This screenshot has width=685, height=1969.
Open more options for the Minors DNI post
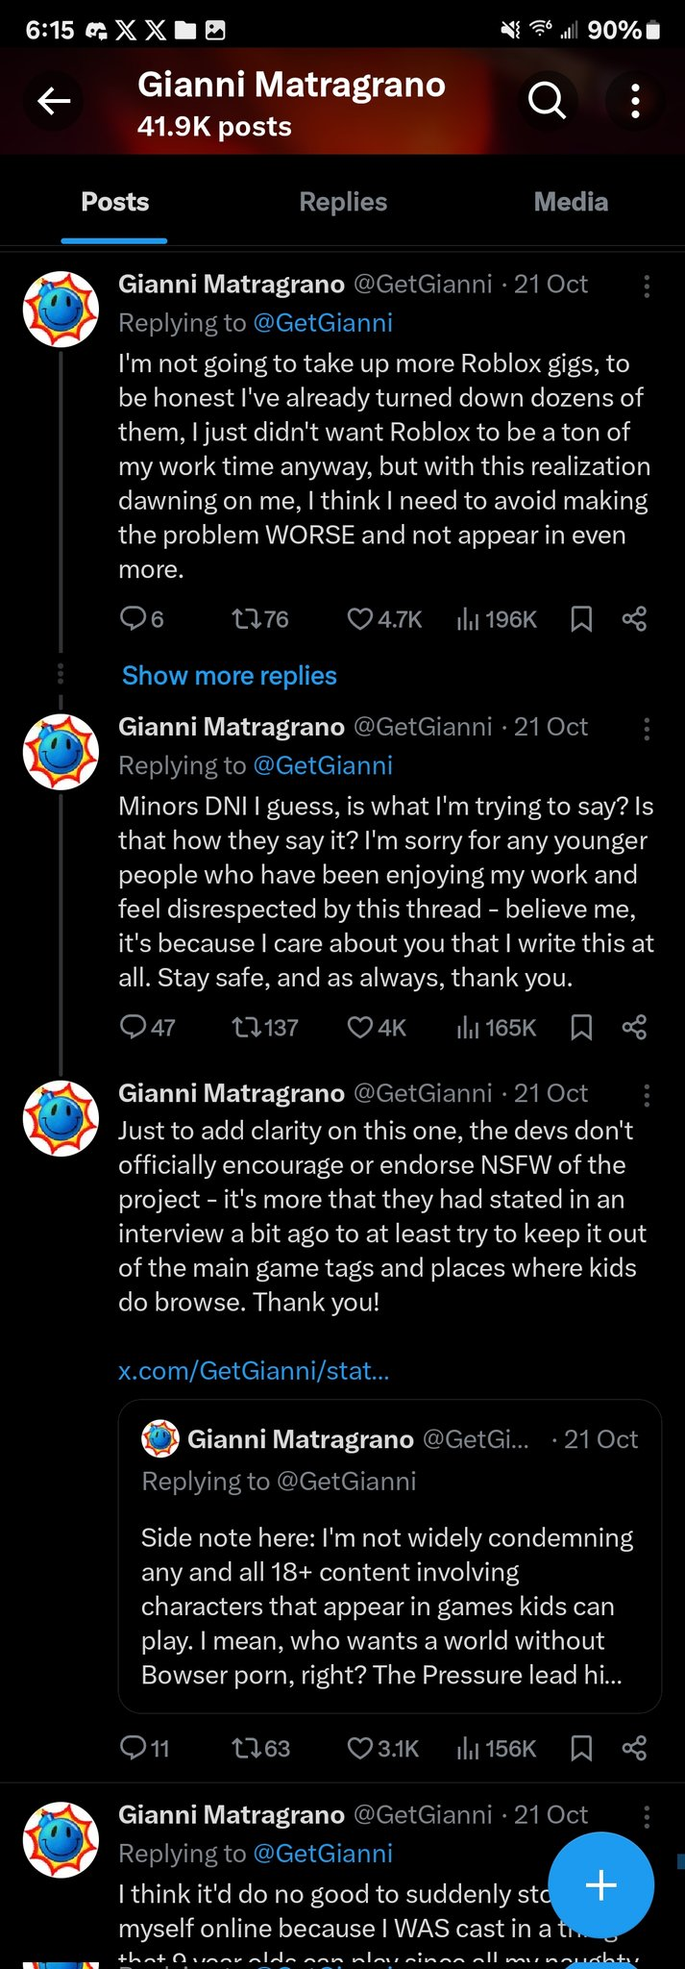click(647, 729)
